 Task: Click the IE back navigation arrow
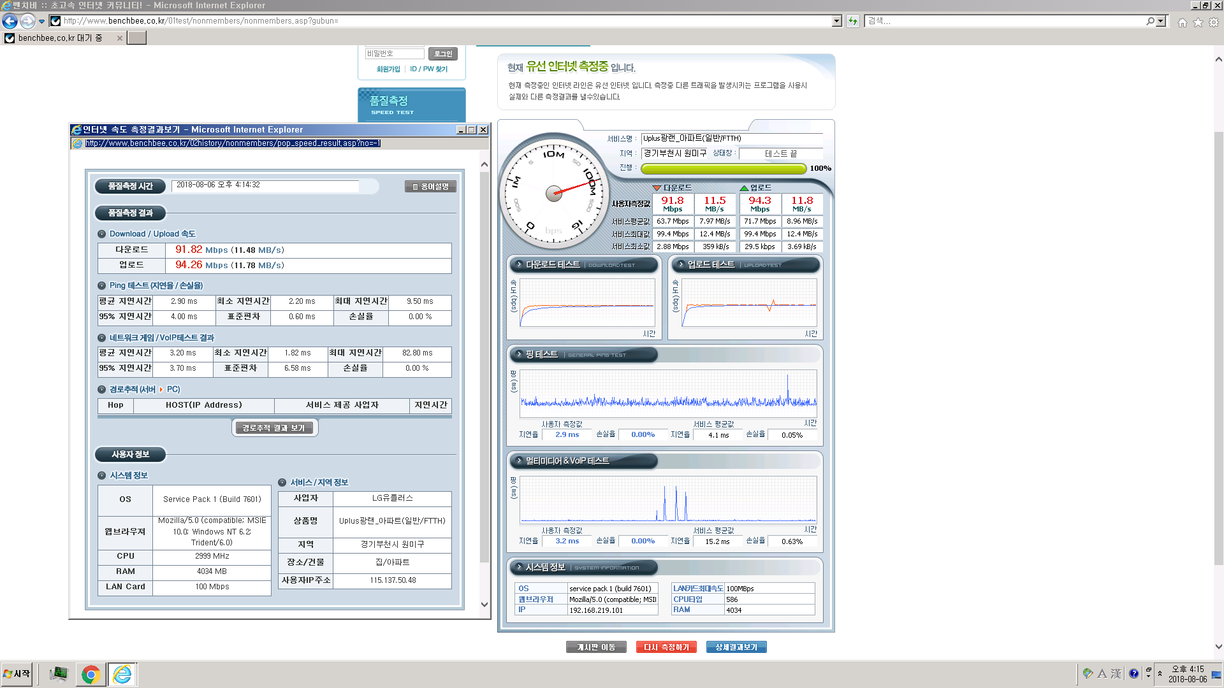click(10, 21)
